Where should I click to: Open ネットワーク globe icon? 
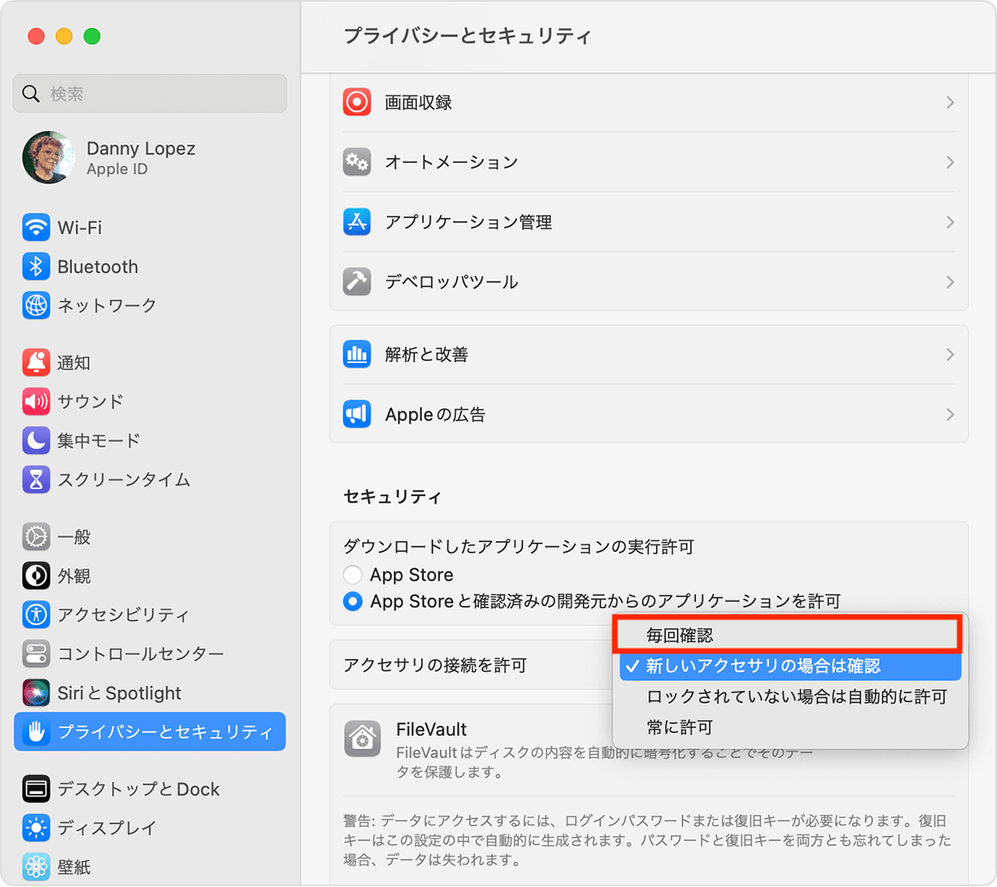tap(36, 306)
